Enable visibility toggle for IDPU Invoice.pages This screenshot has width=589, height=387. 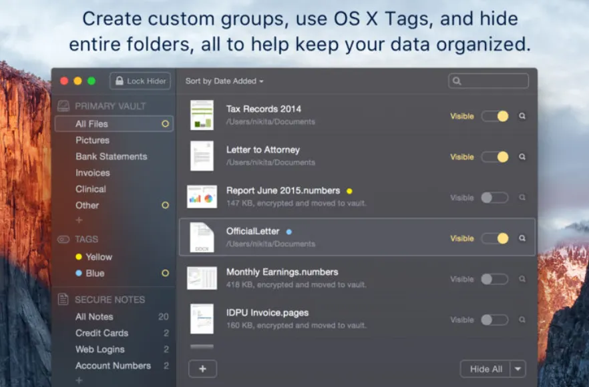(x=495, y=320)
